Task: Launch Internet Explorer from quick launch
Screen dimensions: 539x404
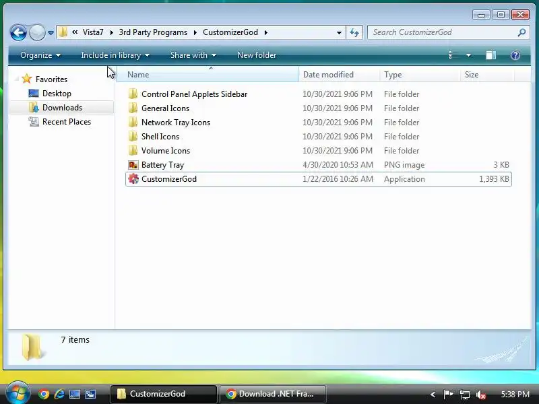Action: pyautogui.click(x=59, y=394)
